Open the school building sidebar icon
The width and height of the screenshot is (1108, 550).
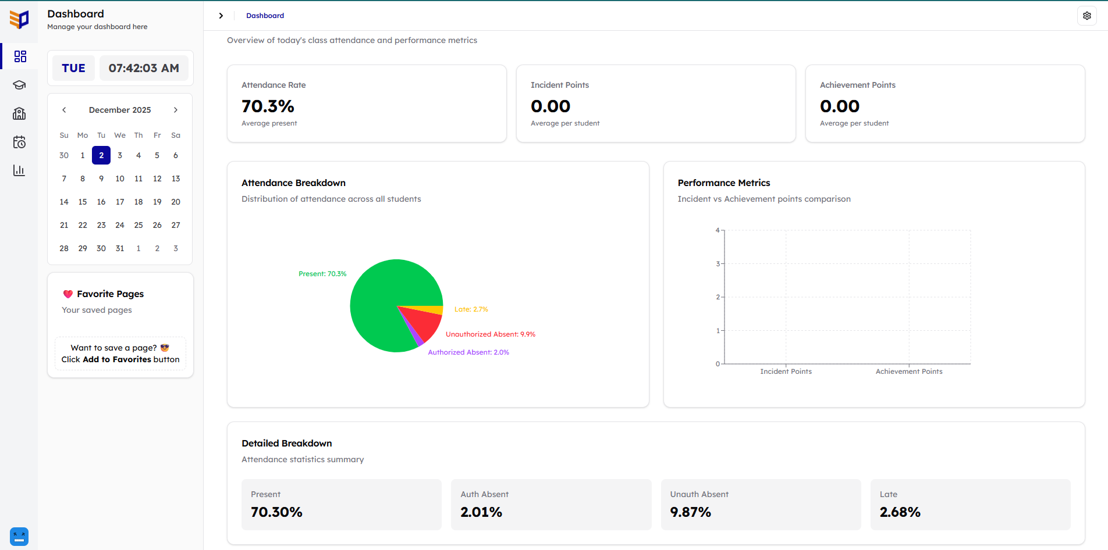pos(20,113)
